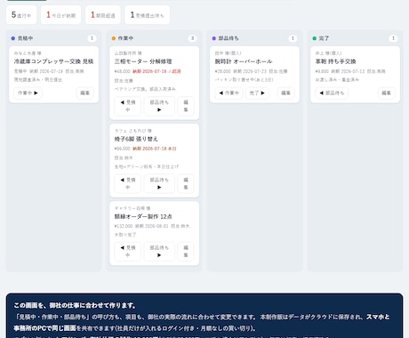Move 腕時計 オーバーホール forward to 完了
409x338 pixels.
pos(257,93)
